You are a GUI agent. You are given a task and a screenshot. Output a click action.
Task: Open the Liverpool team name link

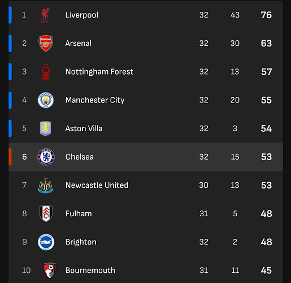click(82, 15)
